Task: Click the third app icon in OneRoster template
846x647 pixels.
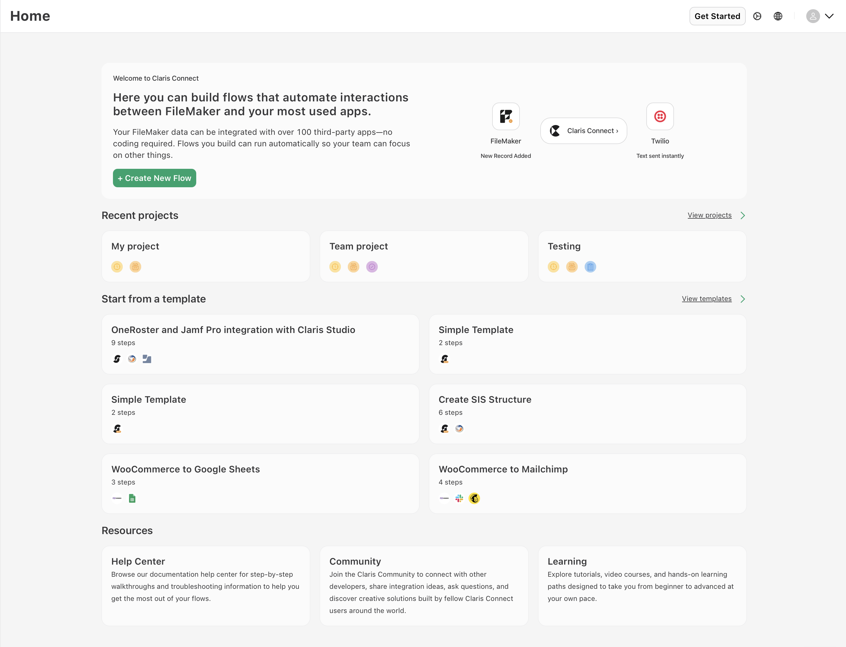Action: pyautogui.click(x=147, y=359)
